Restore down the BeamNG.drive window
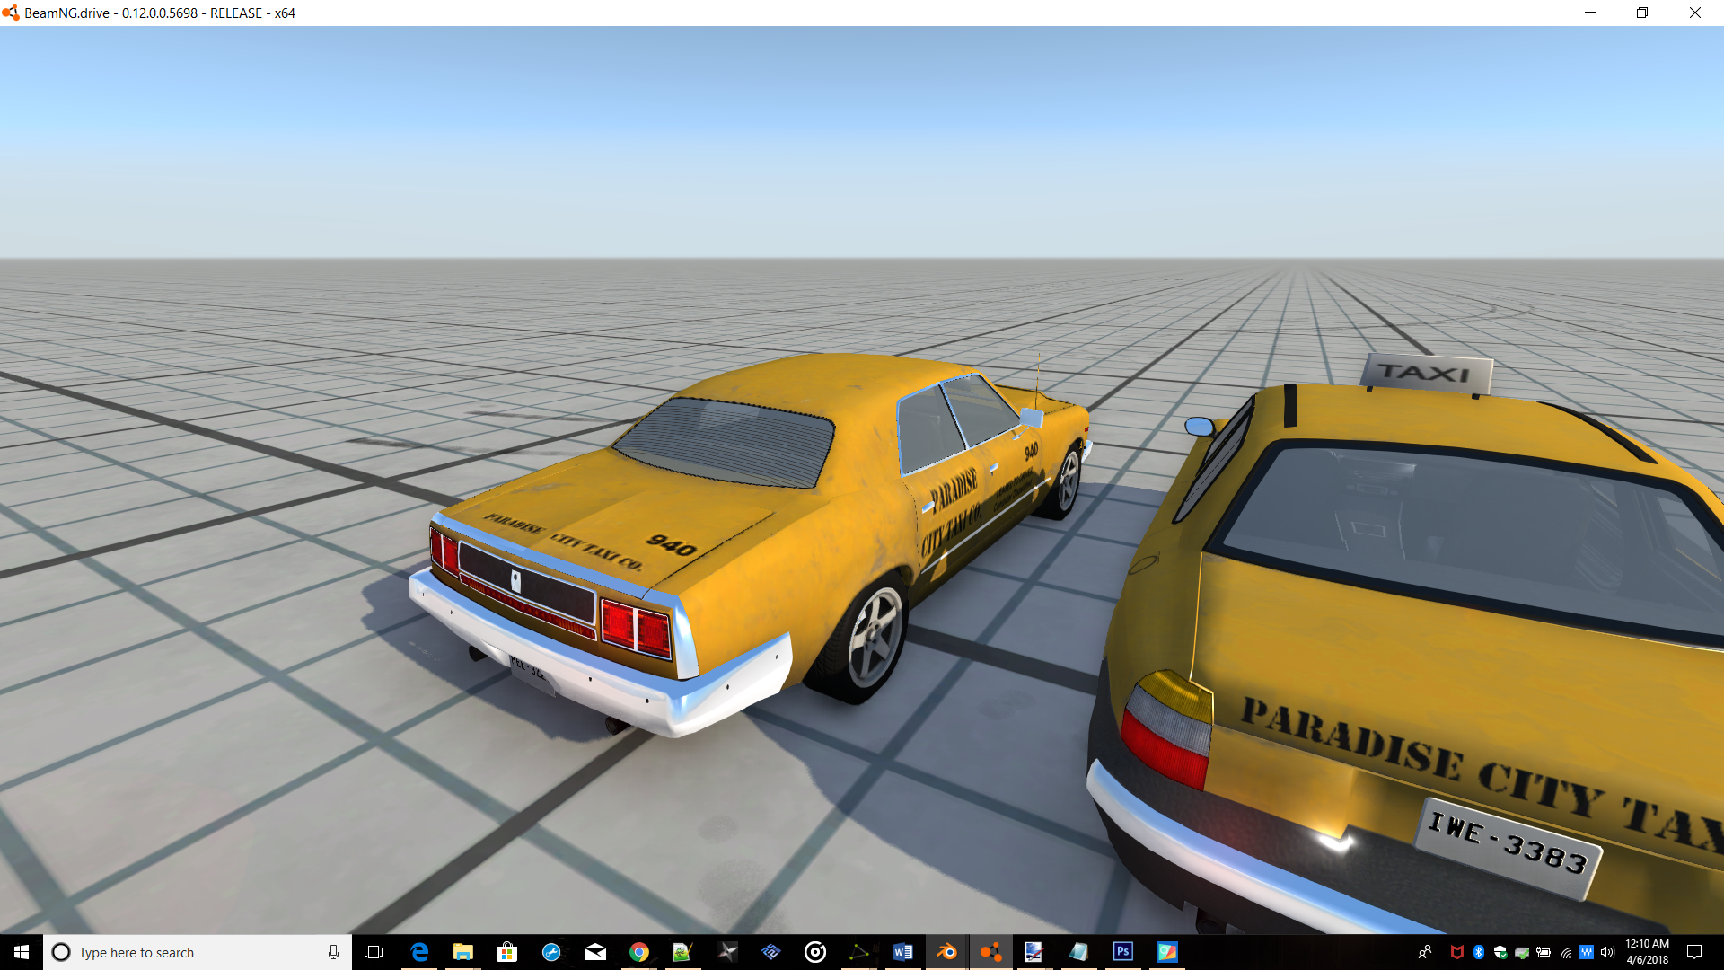The height and width of the screenshot is (970, 1724). (1642, 13)
